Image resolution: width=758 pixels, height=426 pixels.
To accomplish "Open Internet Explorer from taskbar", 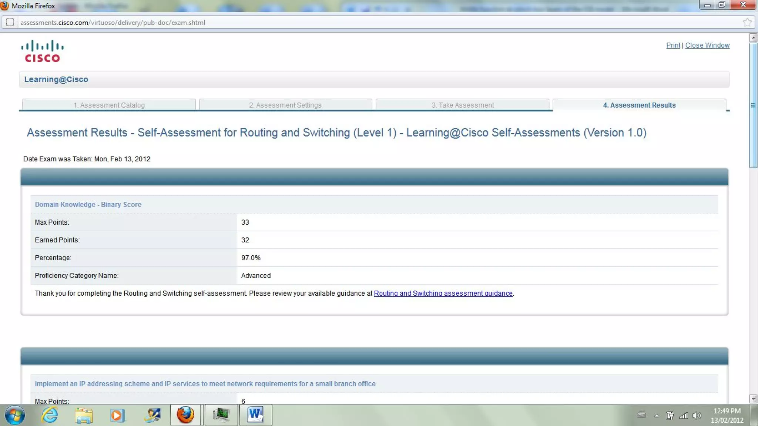I will point(50,415).
